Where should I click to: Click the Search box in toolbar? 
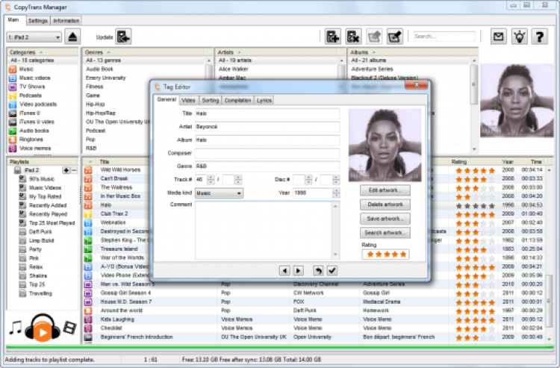point(444,37)
